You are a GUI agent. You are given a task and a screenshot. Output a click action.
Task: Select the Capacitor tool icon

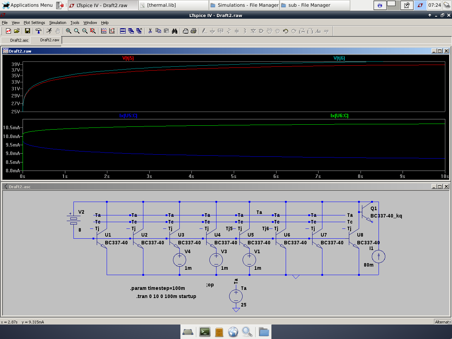(x=237, y=31)
